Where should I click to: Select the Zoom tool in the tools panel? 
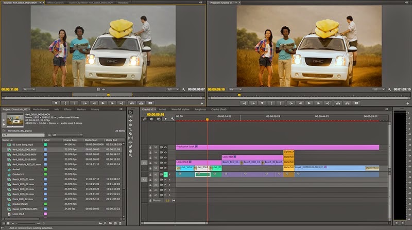point(131,156)
